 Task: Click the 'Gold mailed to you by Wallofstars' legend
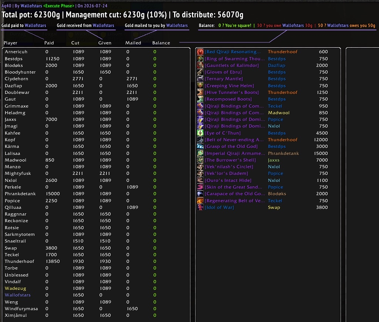[x=156, y=26]
